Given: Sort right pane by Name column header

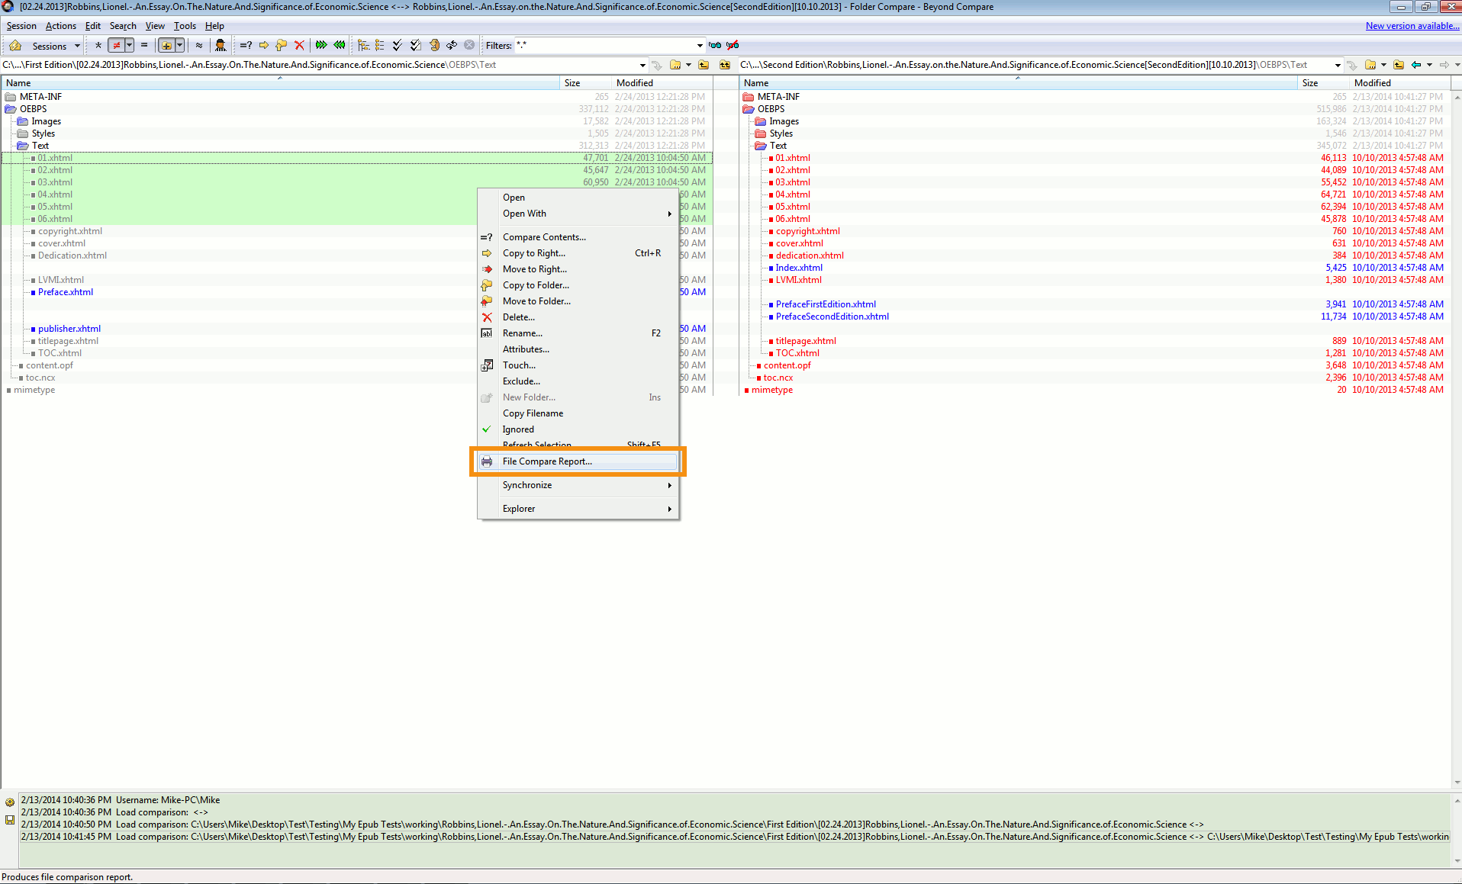Looking at the screenshot, I should pos(1018,83).
